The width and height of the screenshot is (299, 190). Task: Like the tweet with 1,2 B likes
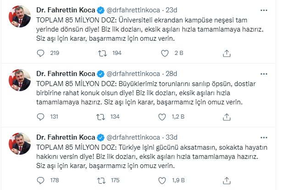point(162,117)
